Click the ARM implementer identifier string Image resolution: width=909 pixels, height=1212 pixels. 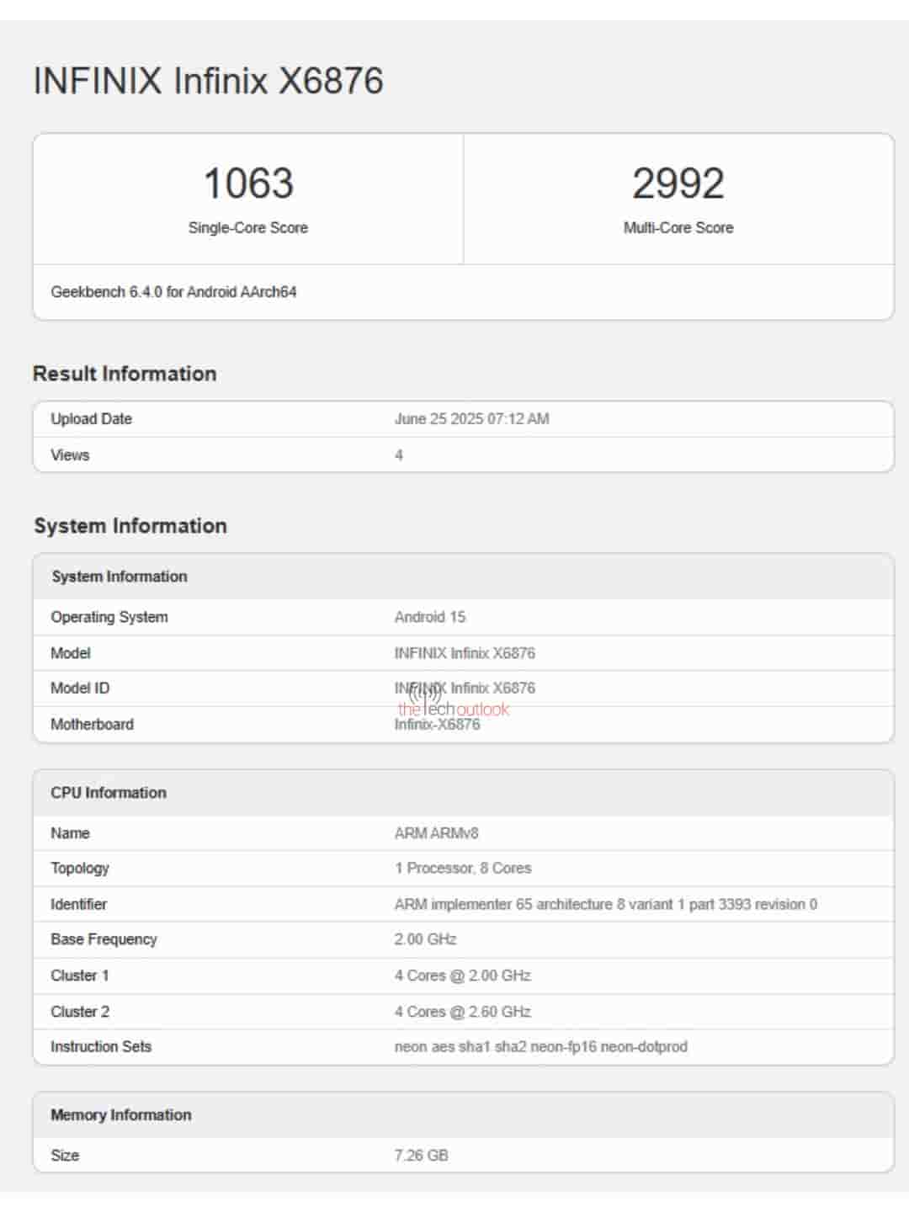[x=605, y=905]
